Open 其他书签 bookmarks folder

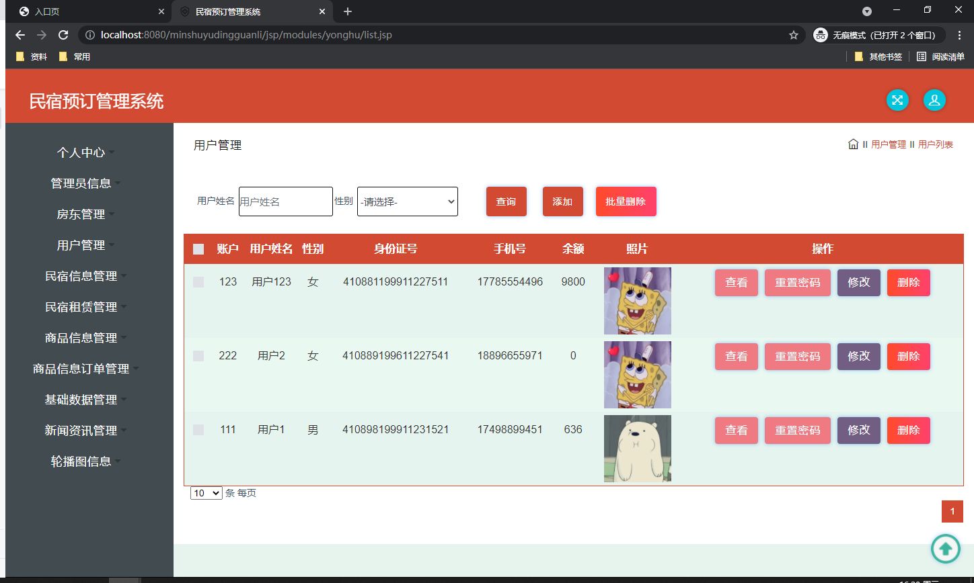pos(878,57)
